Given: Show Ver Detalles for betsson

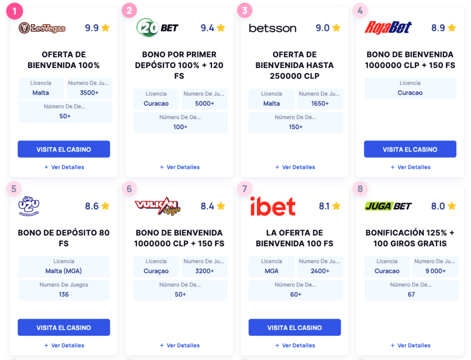Looking at the screenshot, I should click(295, 167).
